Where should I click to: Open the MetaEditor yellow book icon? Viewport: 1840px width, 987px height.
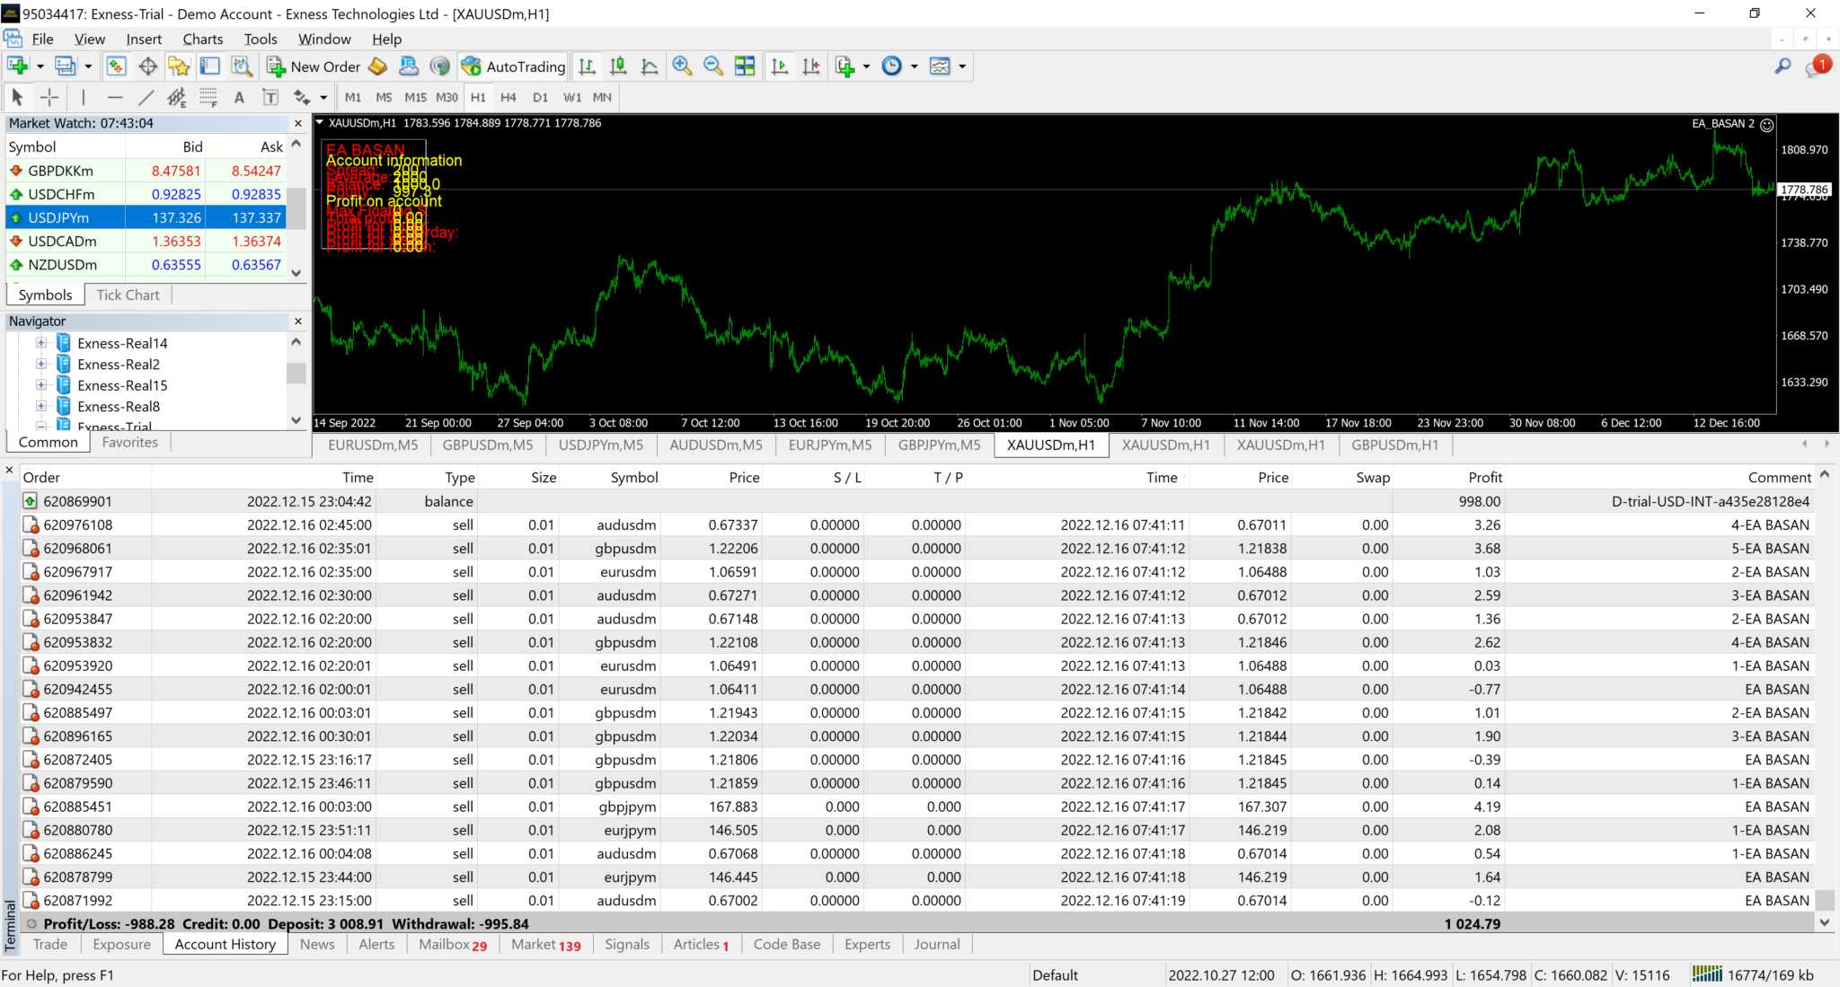(378, 66)
